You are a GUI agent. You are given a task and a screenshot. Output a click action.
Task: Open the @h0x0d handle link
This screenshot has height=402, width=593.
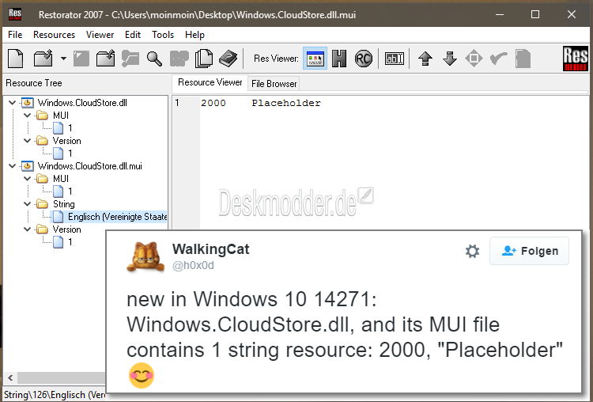tap(193, 265)
